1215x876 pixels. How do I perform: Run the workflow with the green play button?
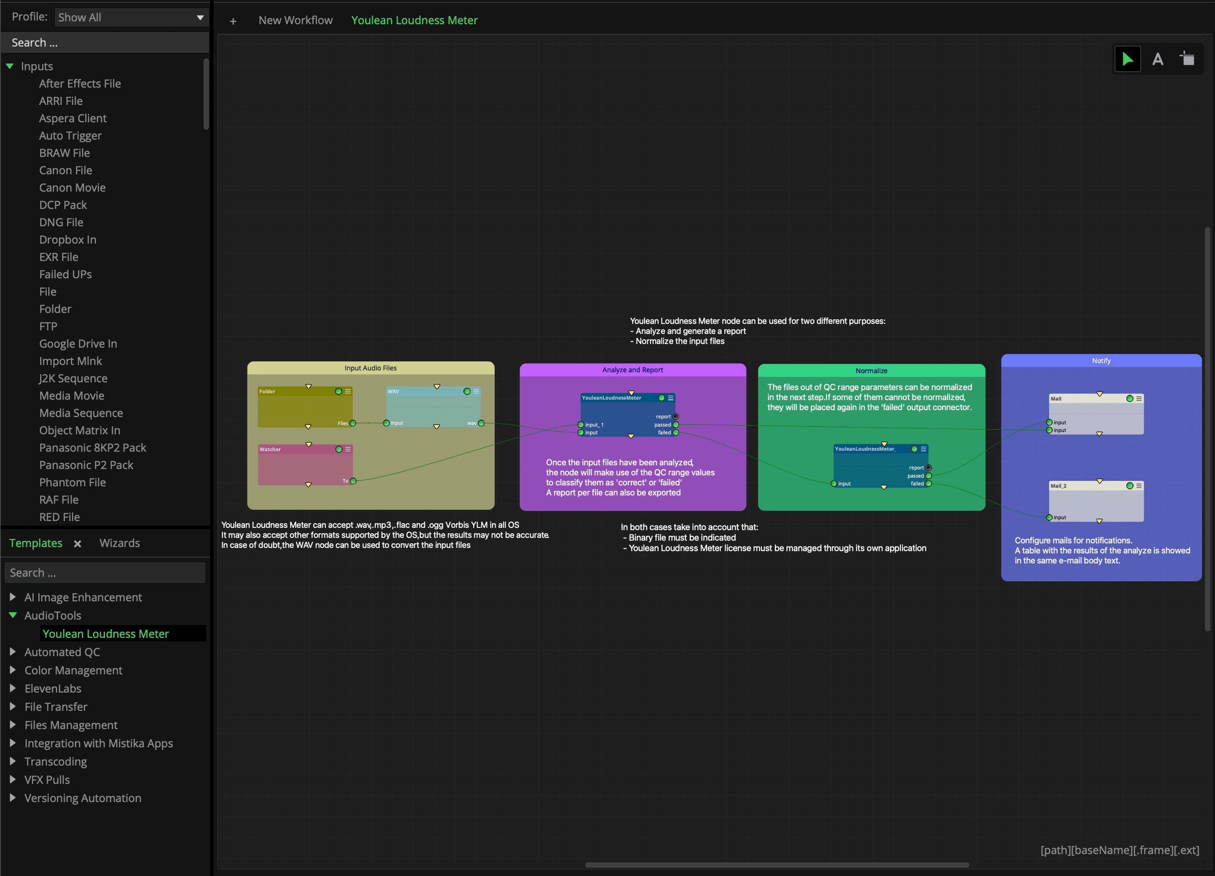click(1127, 59)
